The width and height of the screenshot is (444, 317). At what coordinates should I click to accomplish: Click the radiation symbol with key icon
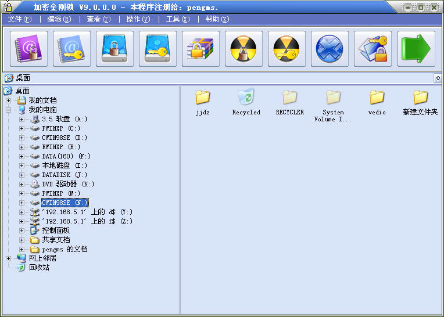[287, 49]
